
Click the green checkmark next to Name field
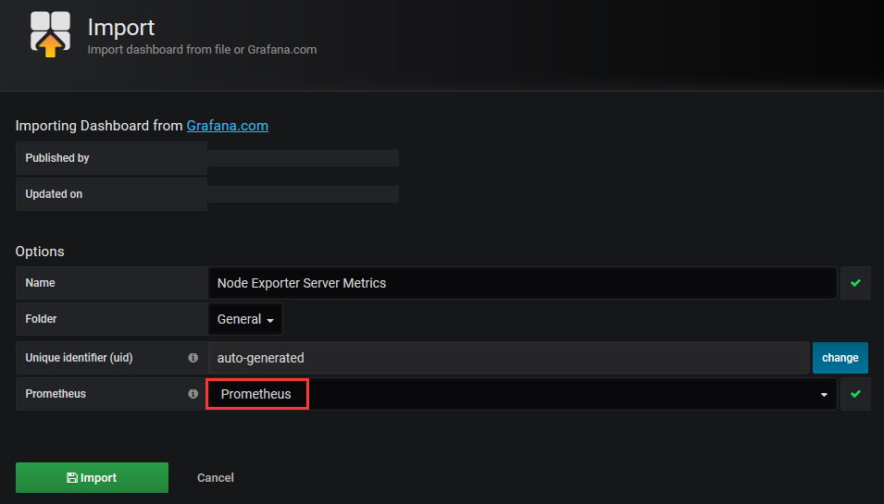855,283
